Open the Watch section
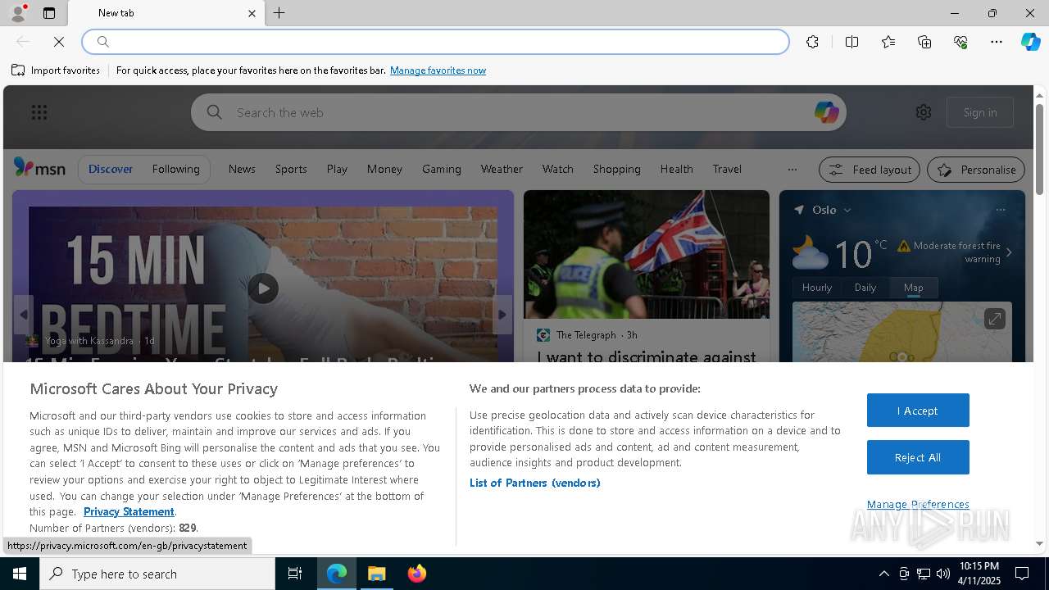 click(557, 169)
